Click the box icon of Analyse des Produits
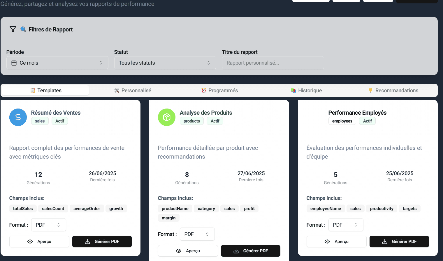 (167, 117)
